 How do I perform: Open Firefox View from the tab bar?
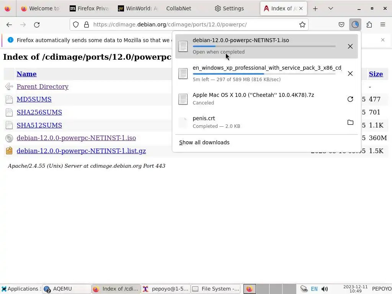(8, 8)
